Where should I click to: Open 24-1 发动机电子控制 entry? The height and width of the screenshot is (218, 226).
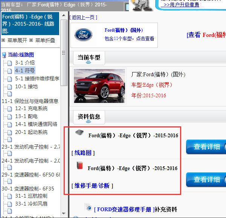31,161
